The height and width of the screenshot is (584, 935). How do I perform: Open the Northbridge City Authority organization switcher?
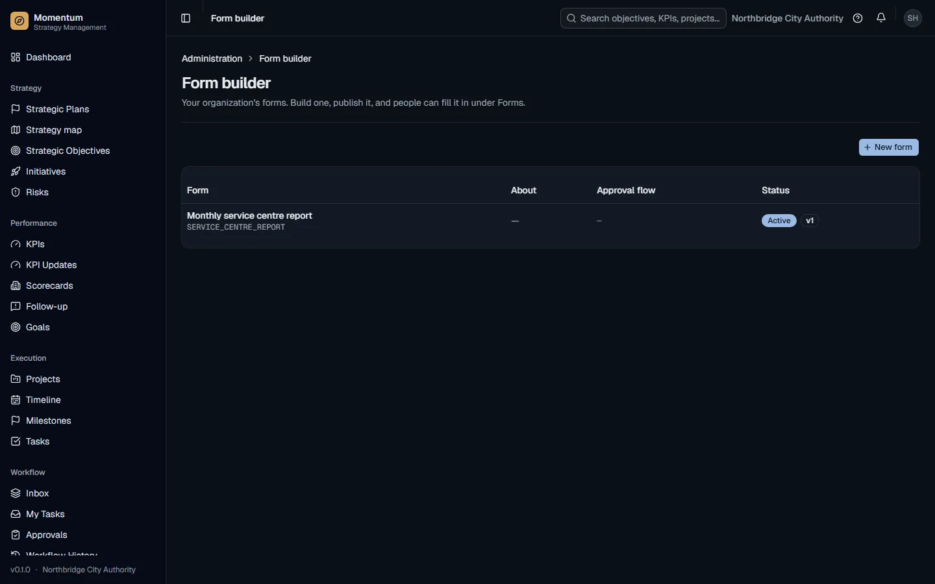[x=787, y=18]
